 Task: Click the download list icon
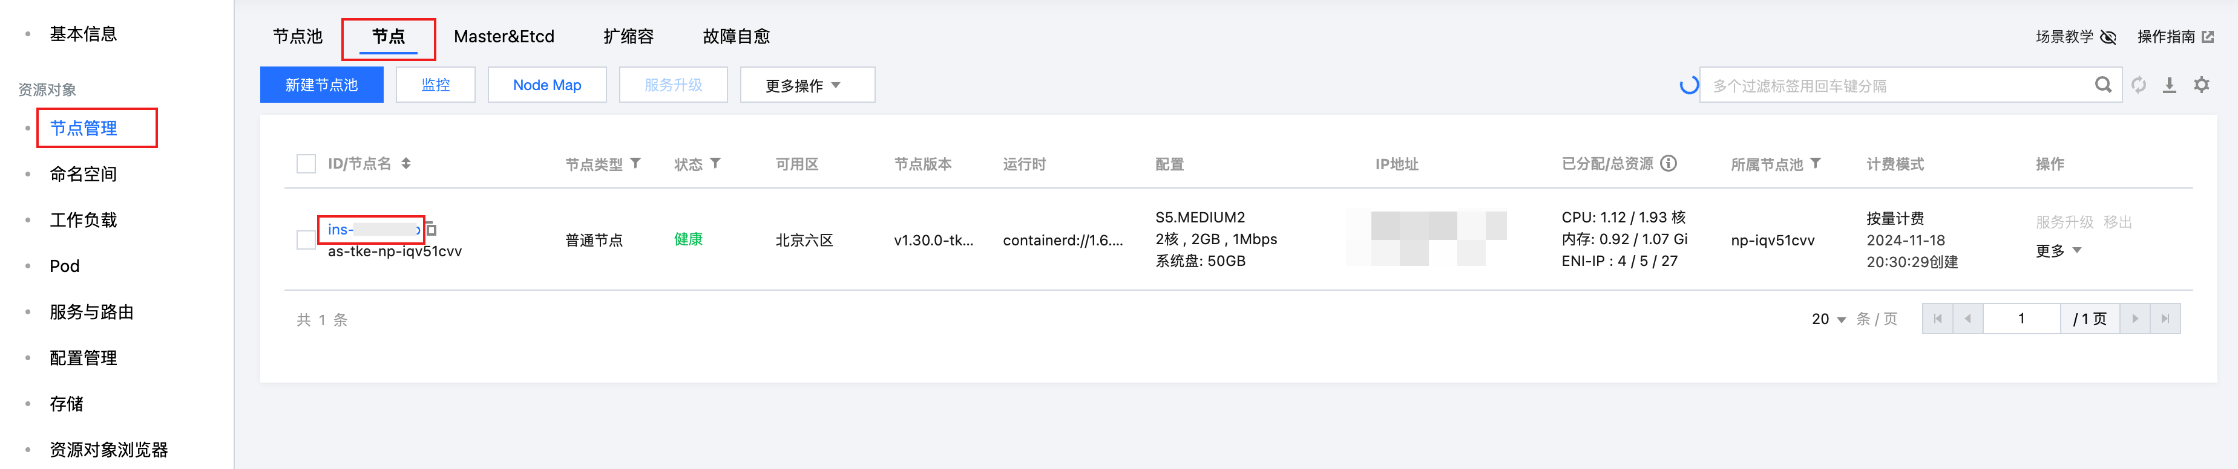point(2170,85)
